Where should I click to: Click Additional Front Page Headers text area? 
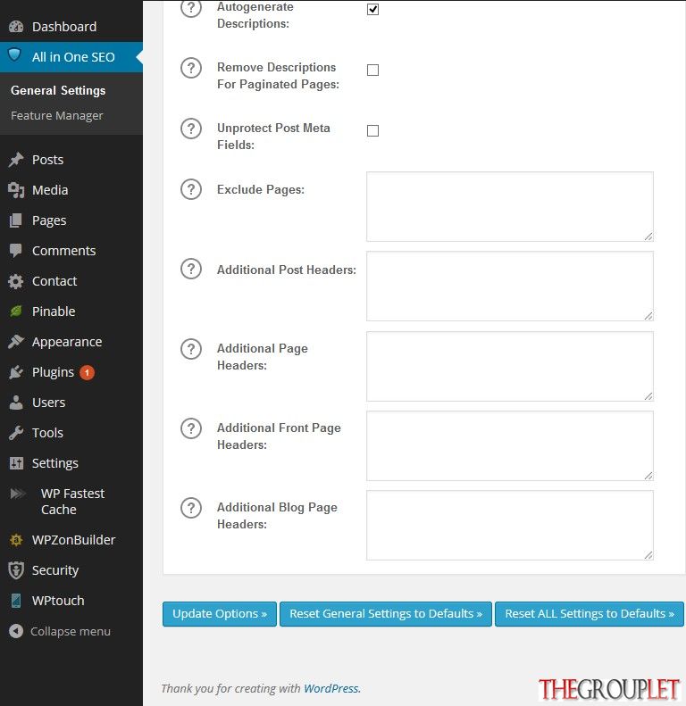[510, 445]
